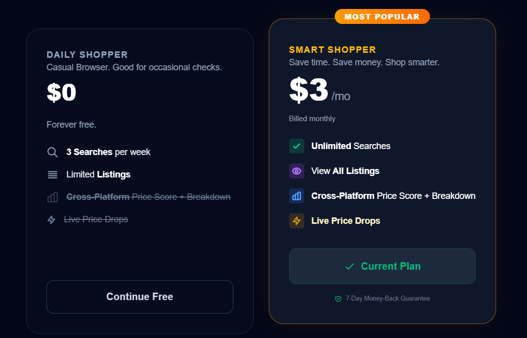Click the green checkmark icon beside Unlimited Searches
The width and height of the screenshot is (527, 338).
pyautogui.click(x=297, y=146)
